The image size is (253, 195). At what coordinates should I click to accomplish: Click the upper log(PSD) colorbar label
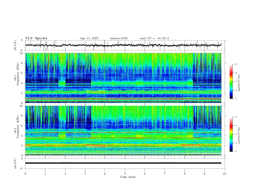point(239,83)
